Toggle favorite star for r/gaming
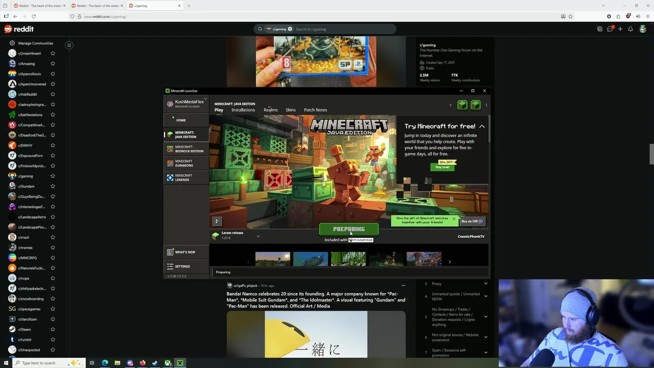Viewport: 654px width, 368px height. coord(53,176)
